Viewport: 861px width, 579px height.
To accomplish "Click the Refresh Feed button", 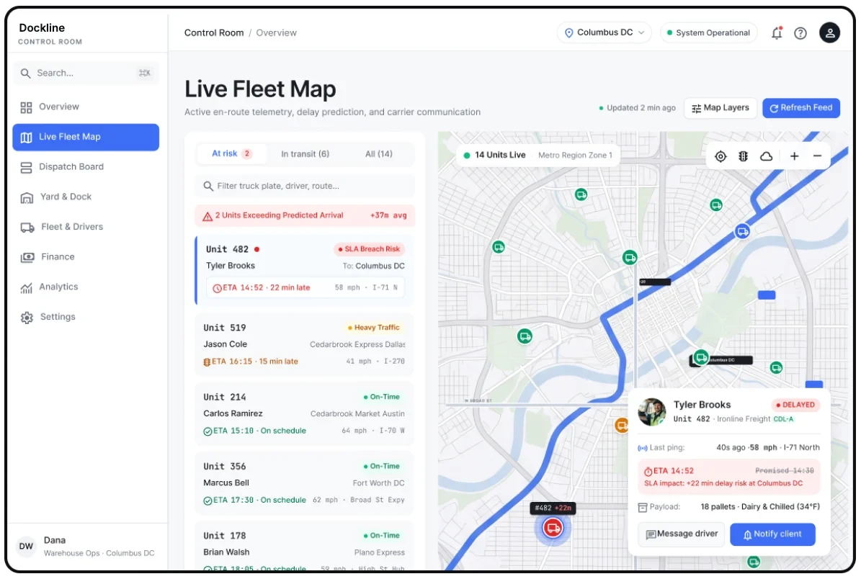I will [801, 108].
